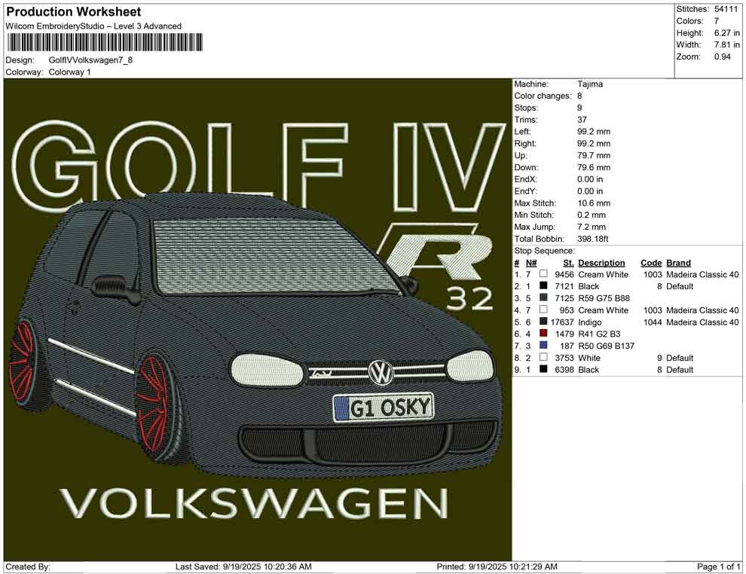The image size is (746, 574).
Task: Click the embroidered car design preview
Action: (258, 319)
